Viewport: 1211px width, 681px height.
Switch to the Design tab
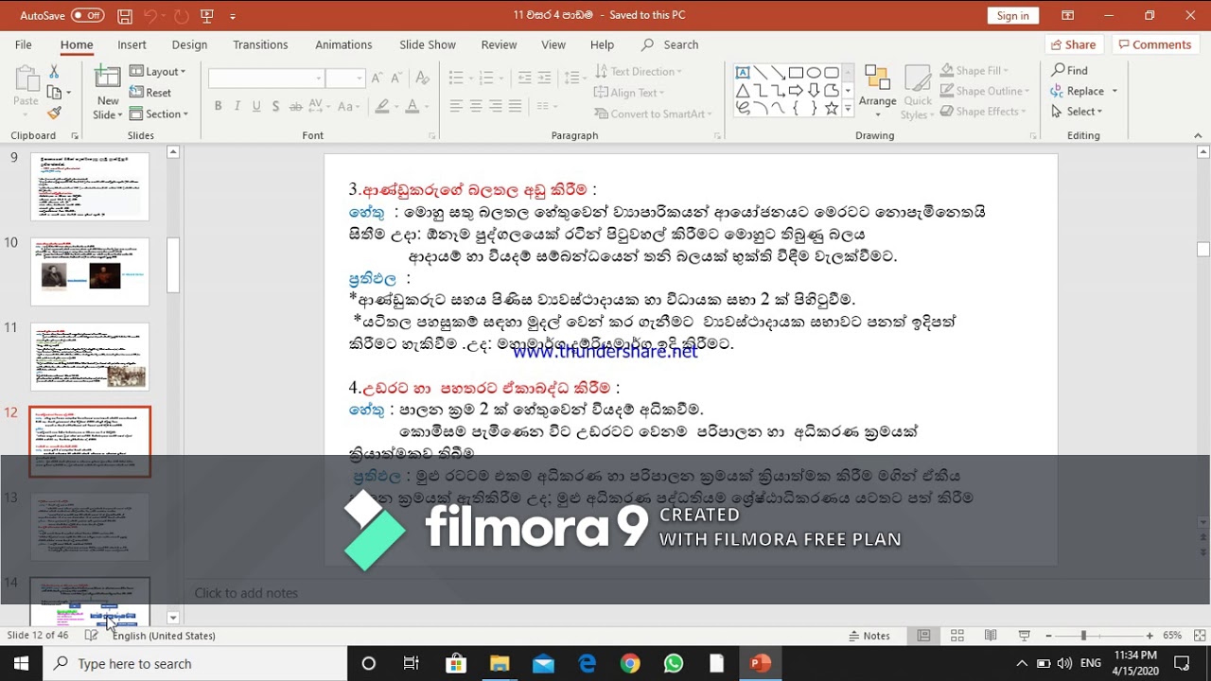click(x=189, y=44)
